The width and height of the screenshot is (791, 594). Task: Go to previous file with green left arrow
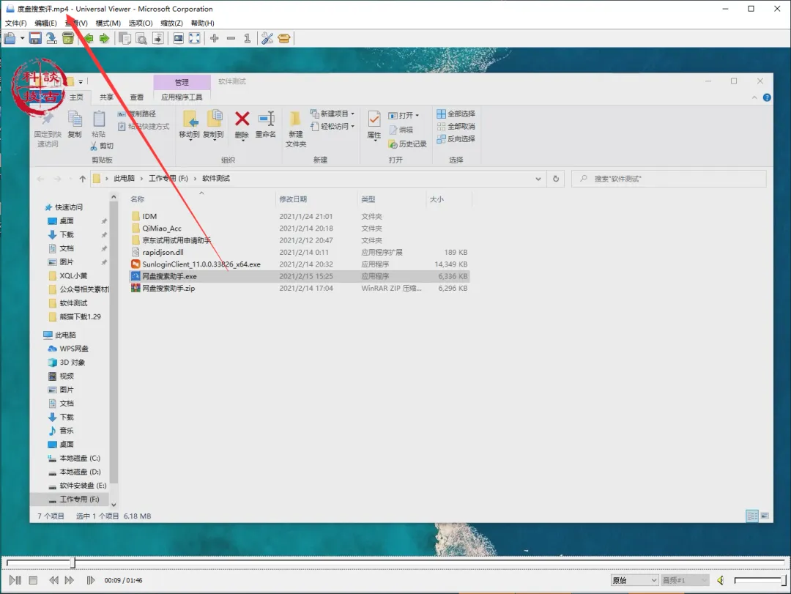pos(89,38)
